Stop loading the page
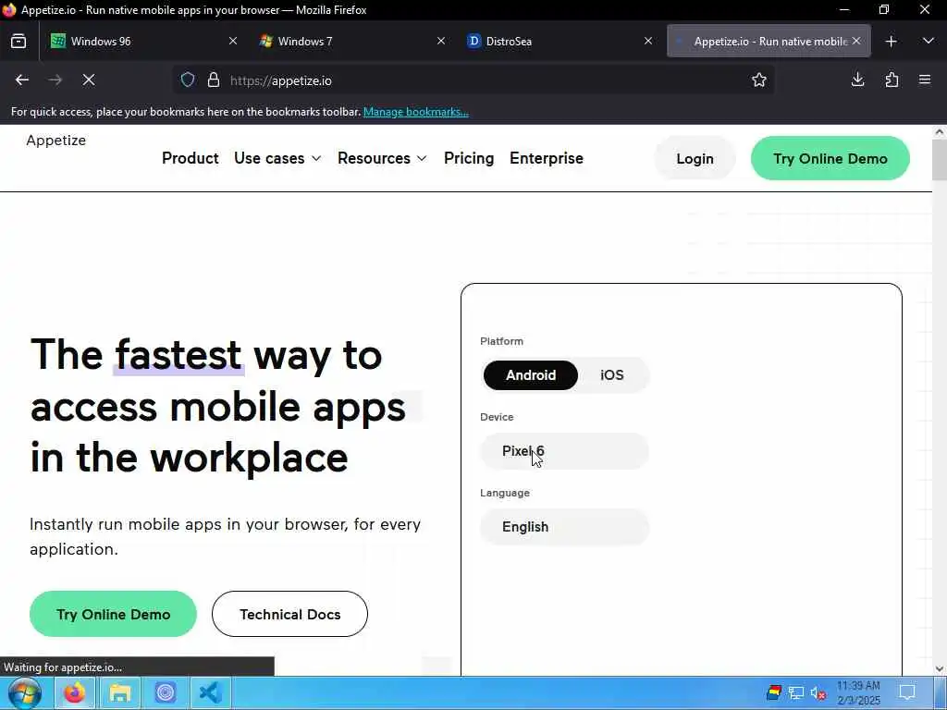This screenshot has width=947, height=710. (x=89, y=80)
